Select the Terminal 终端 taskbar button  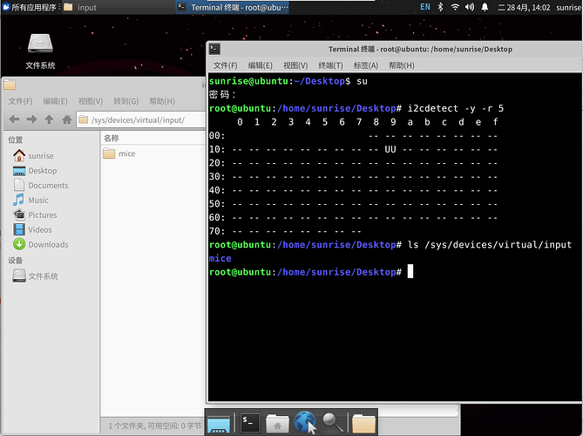tap(233, 7)
